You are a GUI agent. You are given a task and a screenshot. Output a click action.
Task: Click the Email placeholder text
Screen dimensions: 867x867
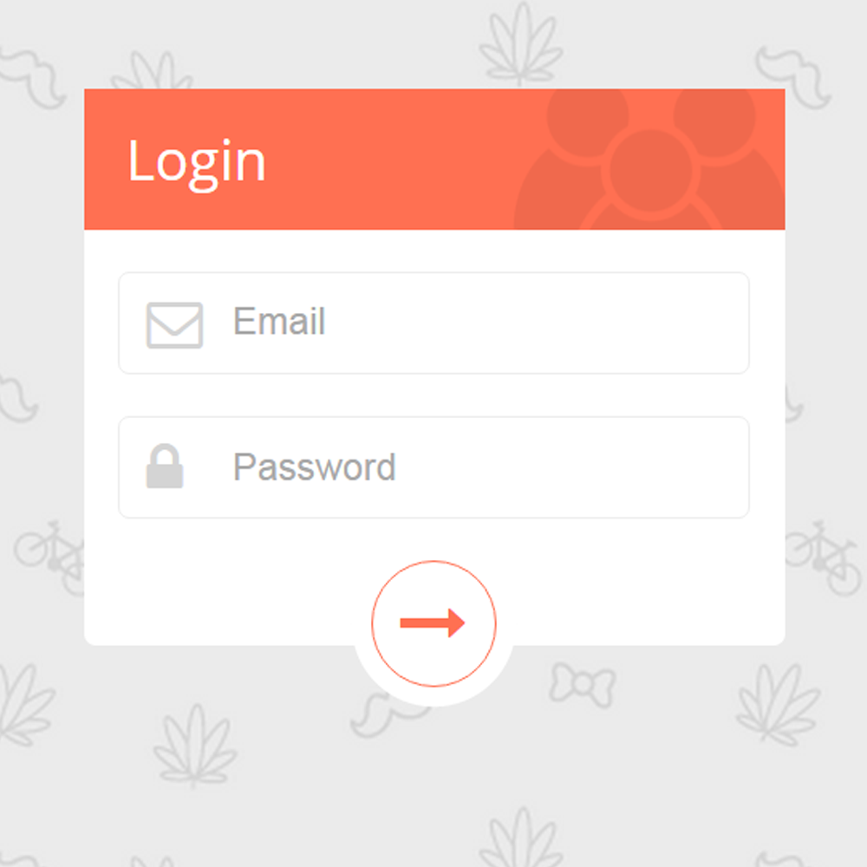(x=279, y=322)
